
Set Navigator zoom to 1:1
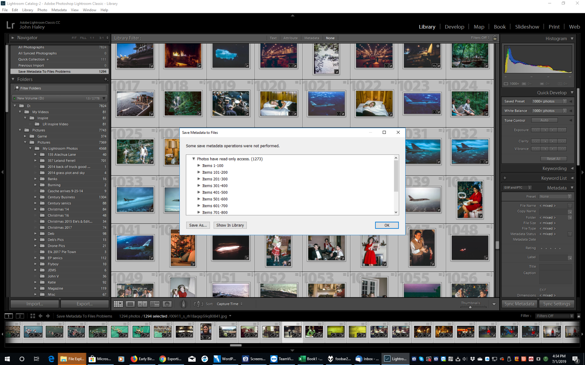click(92, 38)
